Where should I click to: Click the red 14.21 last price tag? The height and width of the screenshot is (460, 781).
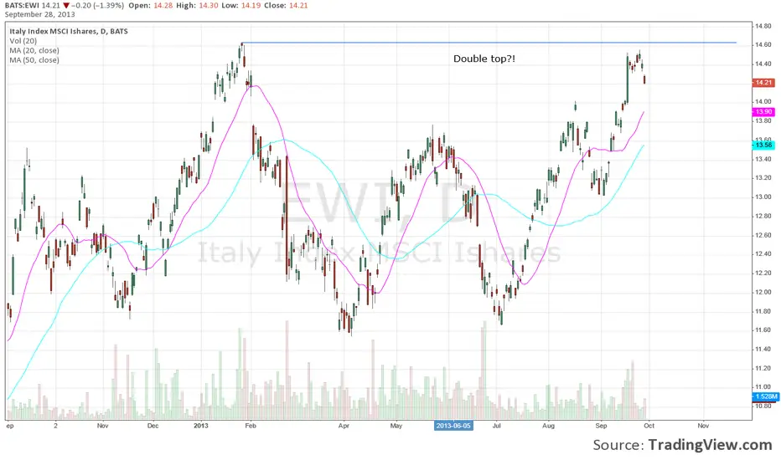[x=763, y=83]
